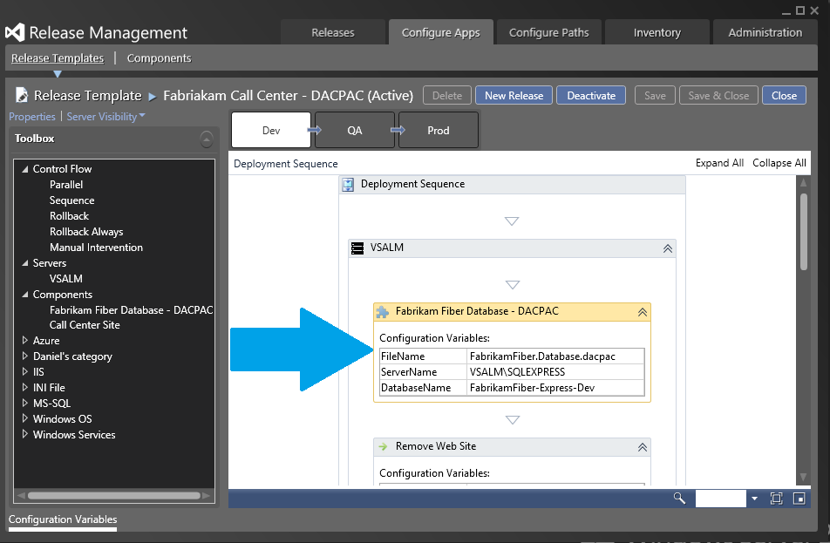
Task: Click the Delete button
Action: 447,95
